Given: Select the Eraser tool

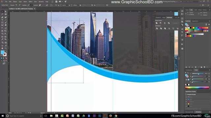Looking at the screenshot, I should (6, 25).
